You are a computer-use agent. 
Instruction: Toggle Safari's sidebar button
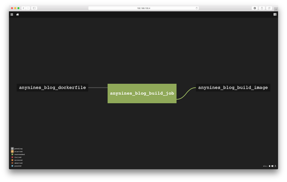(34, 8)
